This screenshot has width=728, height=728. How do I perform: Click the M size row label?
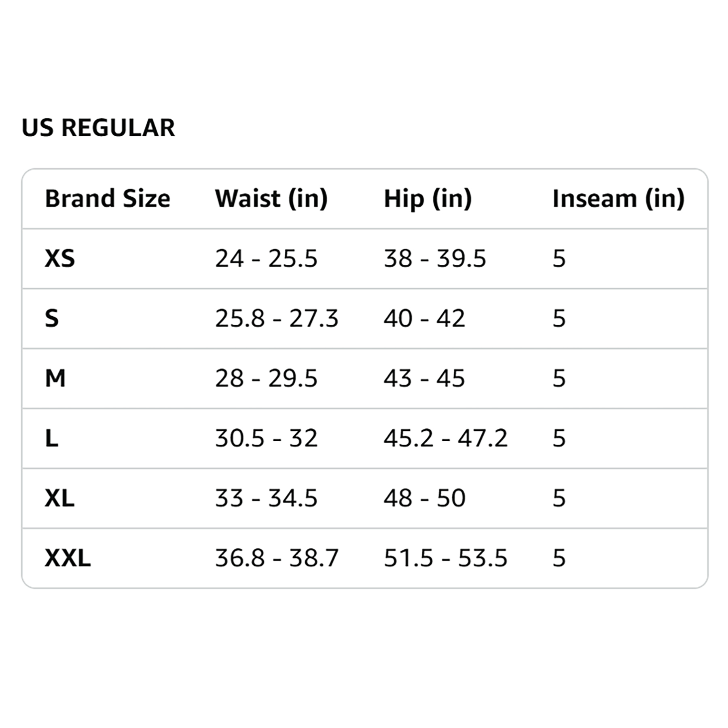click(55, 378)
